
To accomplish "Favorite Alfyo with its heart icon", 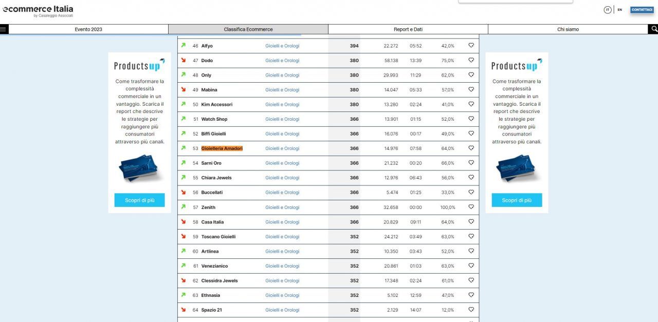I will point(471,46).
